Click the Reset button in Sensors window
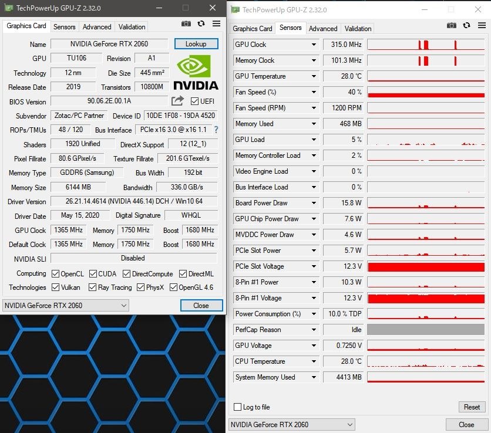491x433 pixels. [472, 407]
